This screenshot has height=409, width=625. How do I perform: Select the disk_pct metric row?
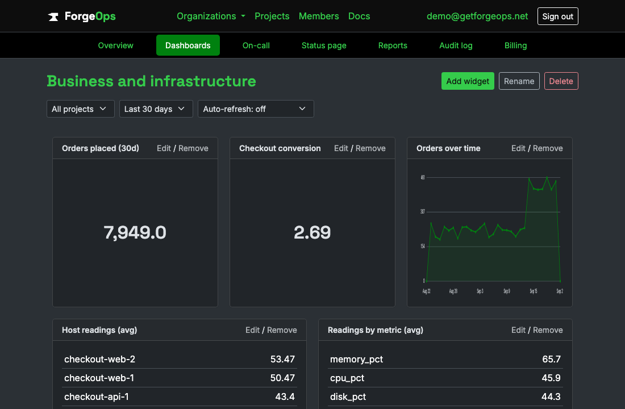(x=445, y=397)
